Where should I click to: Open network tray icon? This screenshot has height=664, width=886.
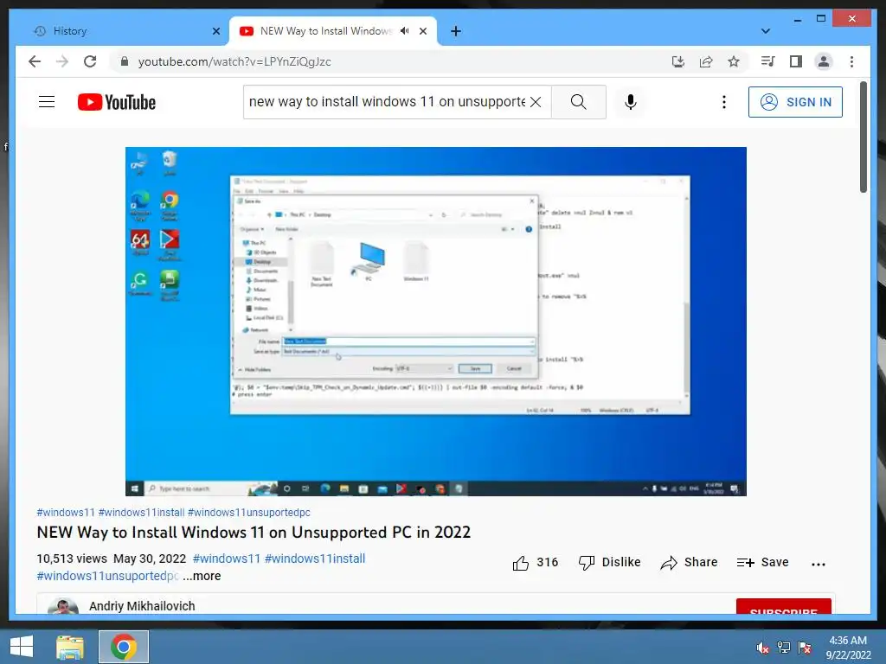pyautogui.click(x=784, y=648)
